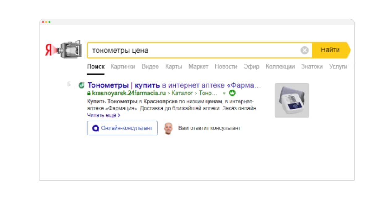
Task: Go to the Маркет tab
Action: [198, 66]
